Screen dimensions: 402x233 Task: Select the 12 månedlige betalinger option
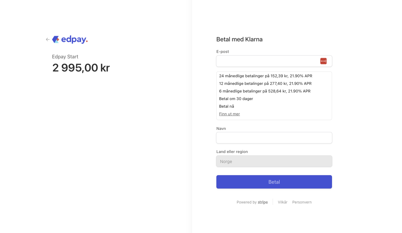[265, 84]
